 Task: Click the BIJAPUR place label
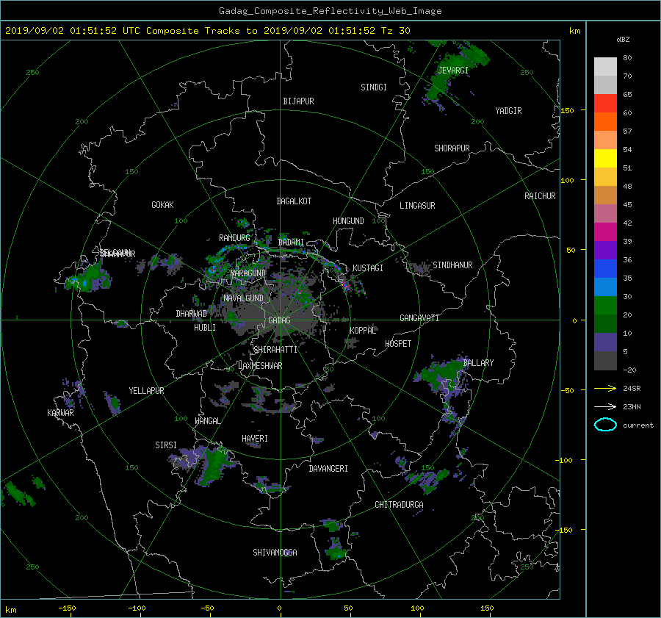(298, 101)
